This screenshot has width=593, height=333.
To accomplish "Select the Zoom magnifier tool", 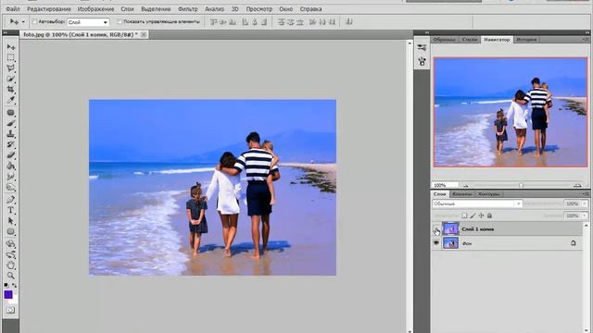I will [10, 276].
